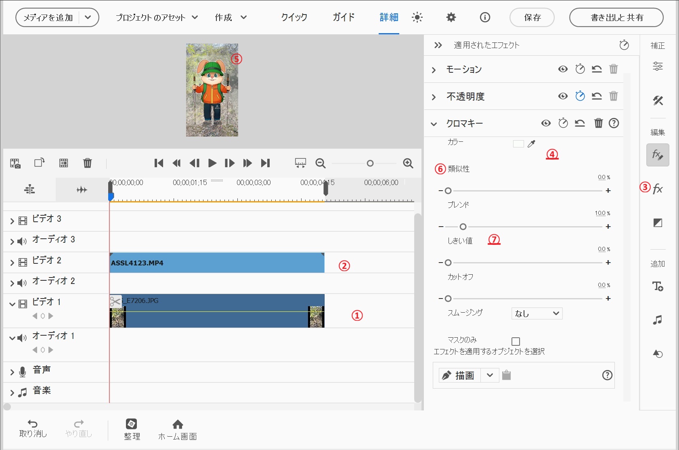Hide the 不透明度 effect with eye icon
Image resolution: width=679 pixels, height=450 pixels.
[x=563, y=96]
